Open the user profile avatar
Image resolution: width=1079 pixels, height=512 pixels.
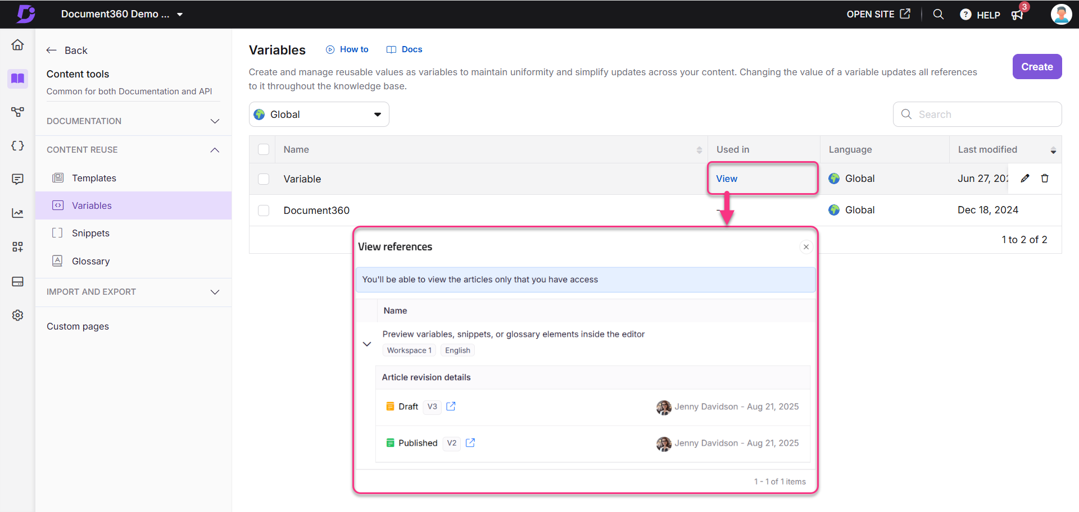(1061, 14)
